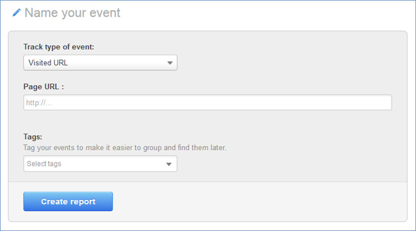Open the Track type of event dropdown
This screenshot has width=416, height=231.
[x=100, y=63]
